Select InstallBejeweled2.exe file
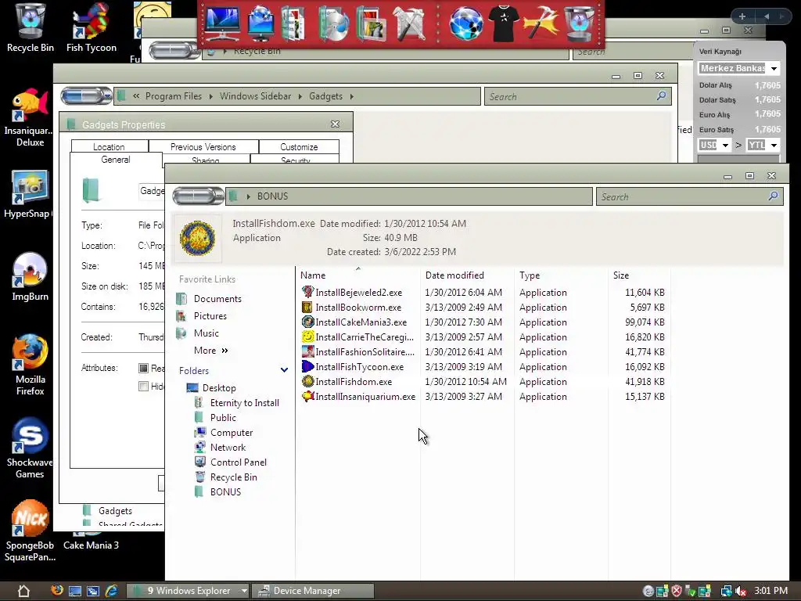Viewport: 801px width, 601px height. pyautogui.click(x=359, y=293)
